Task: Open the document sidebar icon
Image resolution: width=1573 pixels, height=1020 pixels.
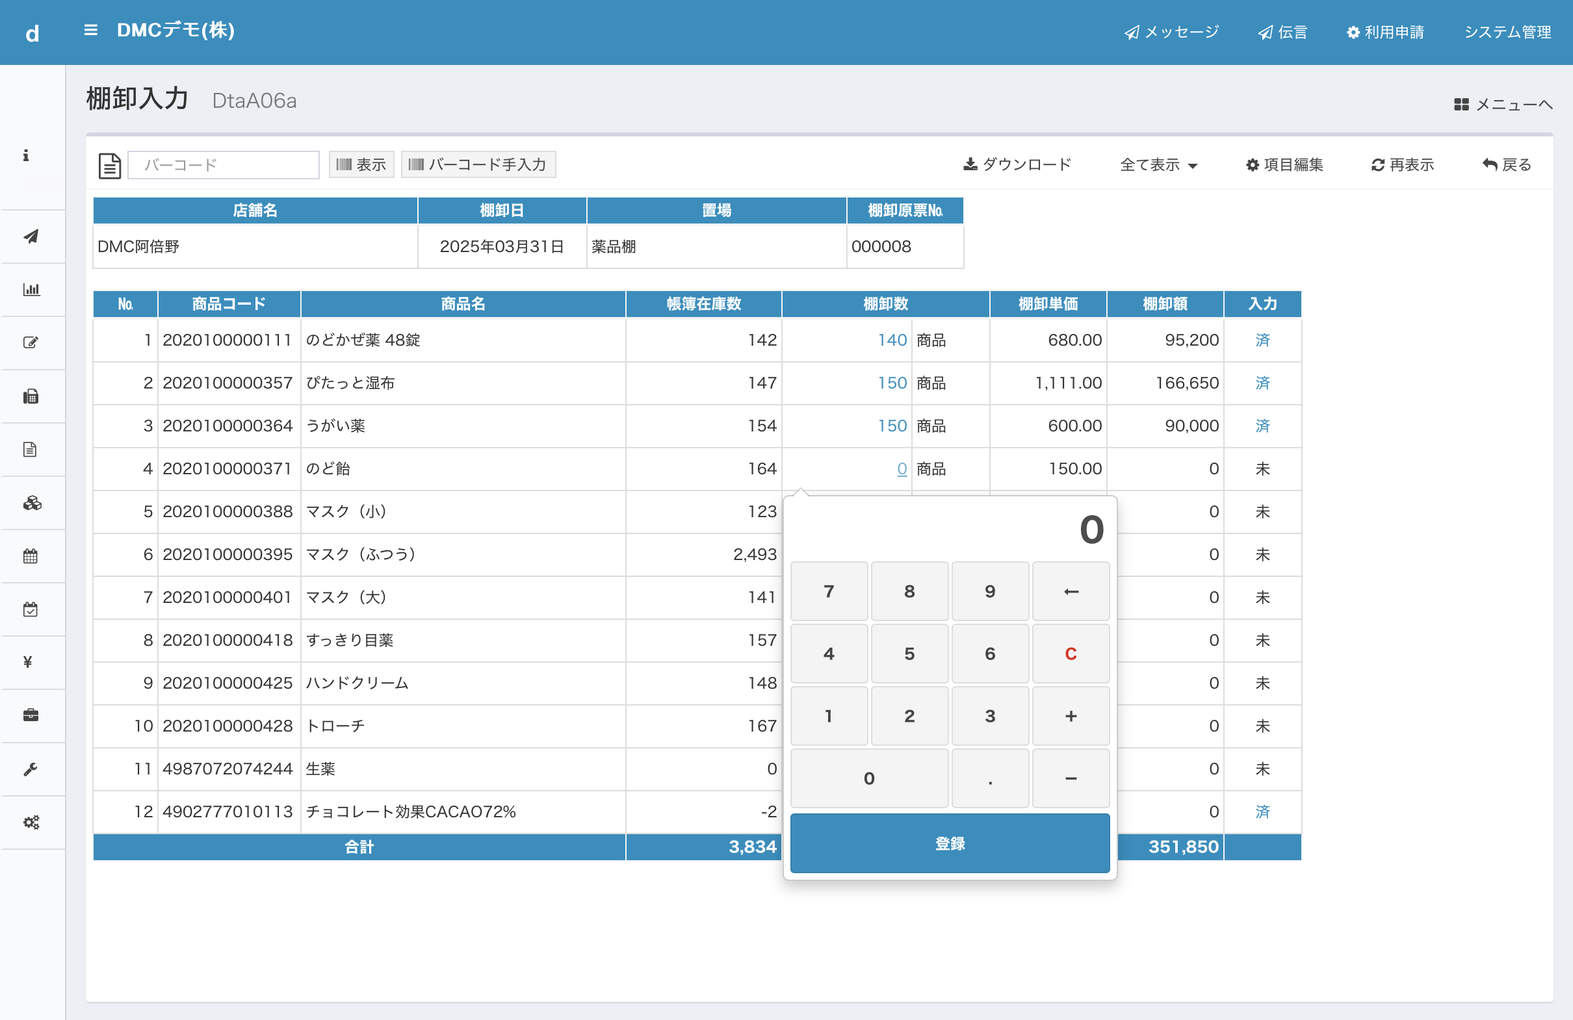Action: [x=31, y=450]
